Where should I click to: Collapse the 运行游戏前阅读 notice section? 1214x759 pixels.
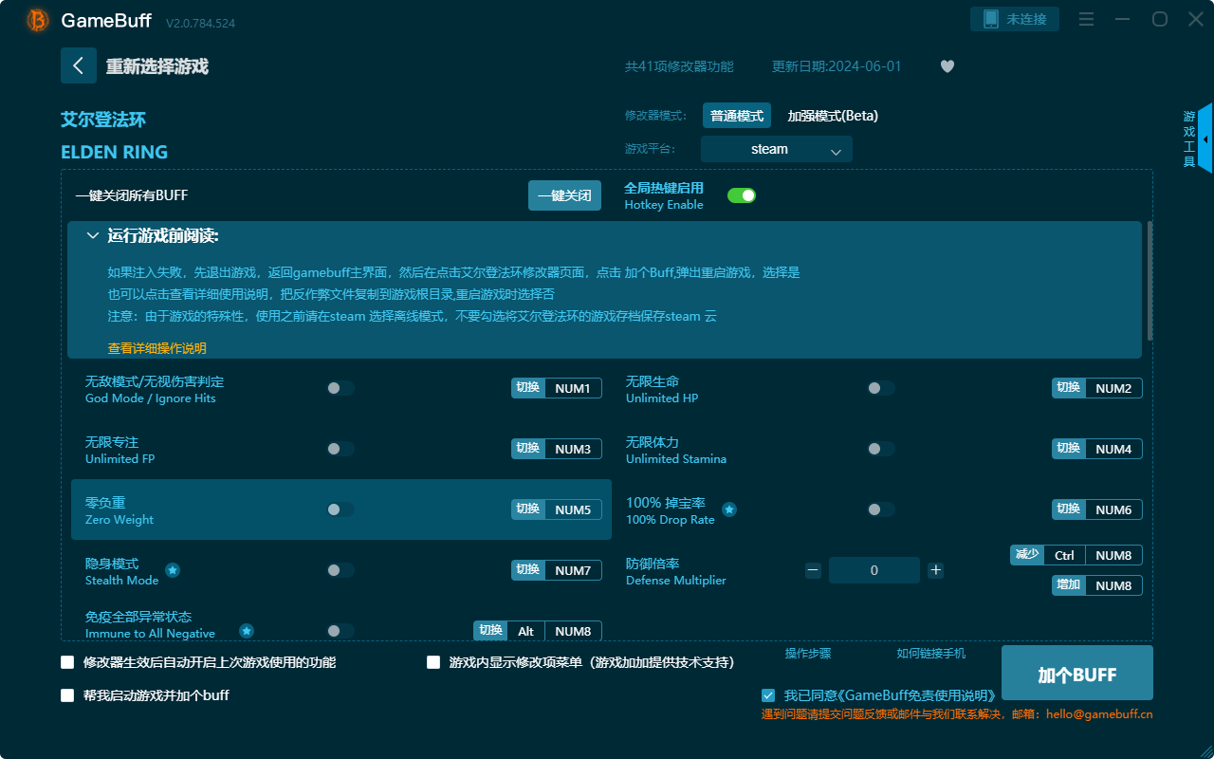click(x=92, y=234)
